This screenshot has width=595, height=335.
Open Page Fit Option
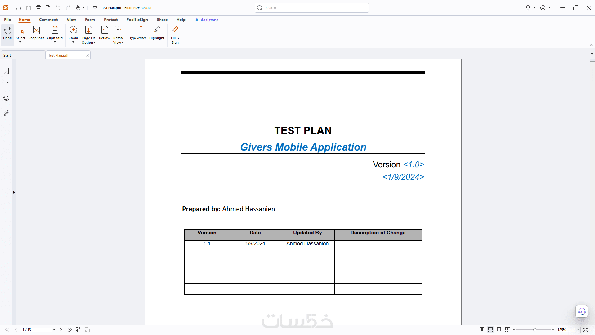pyautogui.click(x=88, y=35)
